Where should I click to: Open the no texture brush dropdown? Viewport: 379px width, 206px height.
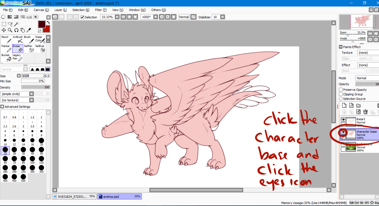pos(32,100)
